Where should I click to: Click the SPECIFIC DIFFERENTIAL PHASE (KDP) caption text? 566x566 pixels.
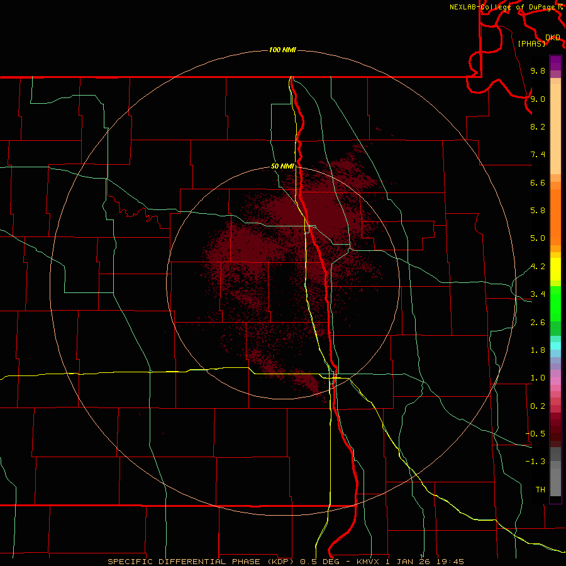(202, 562)
